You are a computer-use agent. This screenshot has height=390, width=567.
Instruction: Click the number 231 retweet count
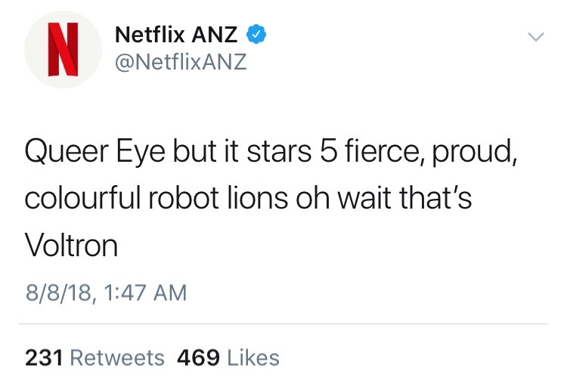tap(44, 357)
